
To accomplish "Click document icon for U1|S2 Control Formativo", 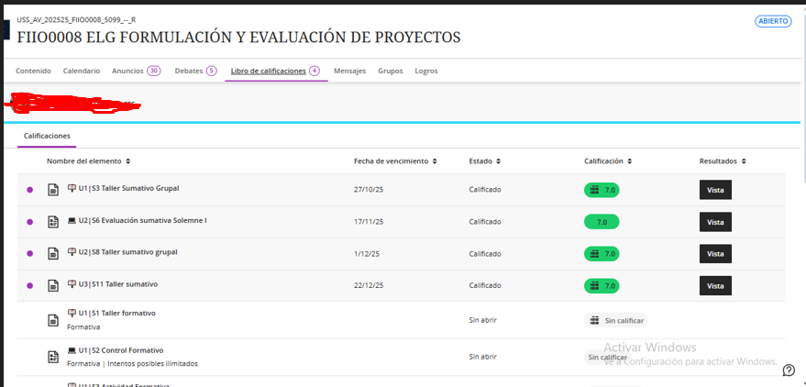I will tap(53, 357).
